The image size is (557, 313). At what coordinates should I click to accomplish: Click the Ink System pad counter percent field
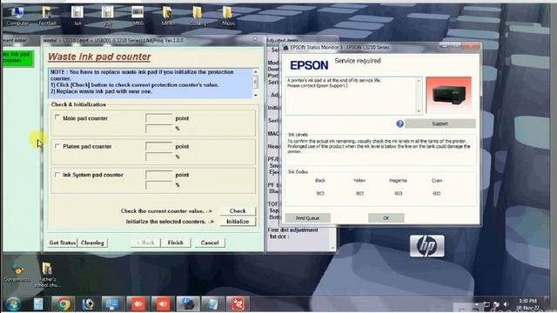coord(158,185)
